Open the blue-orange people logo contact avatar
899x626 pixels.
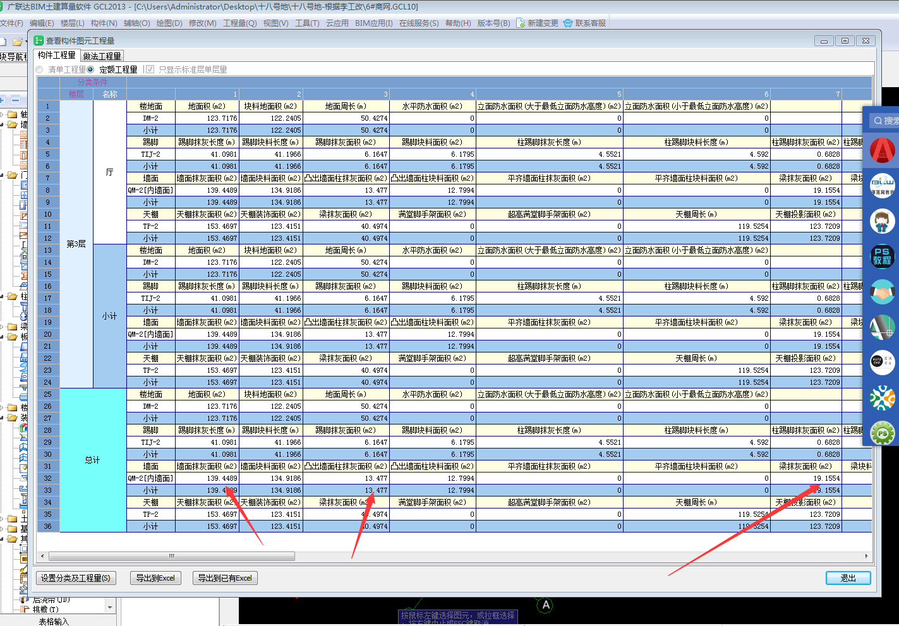tap(883, 398)
